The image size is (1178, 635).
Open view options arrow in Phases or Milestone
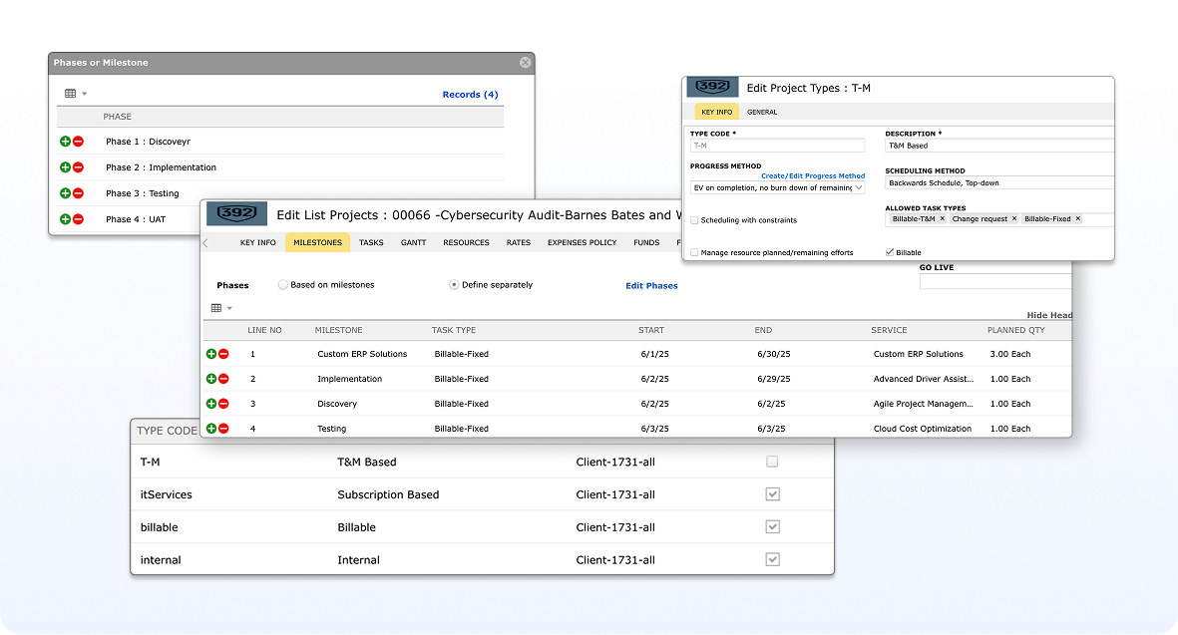click(84, 94)
